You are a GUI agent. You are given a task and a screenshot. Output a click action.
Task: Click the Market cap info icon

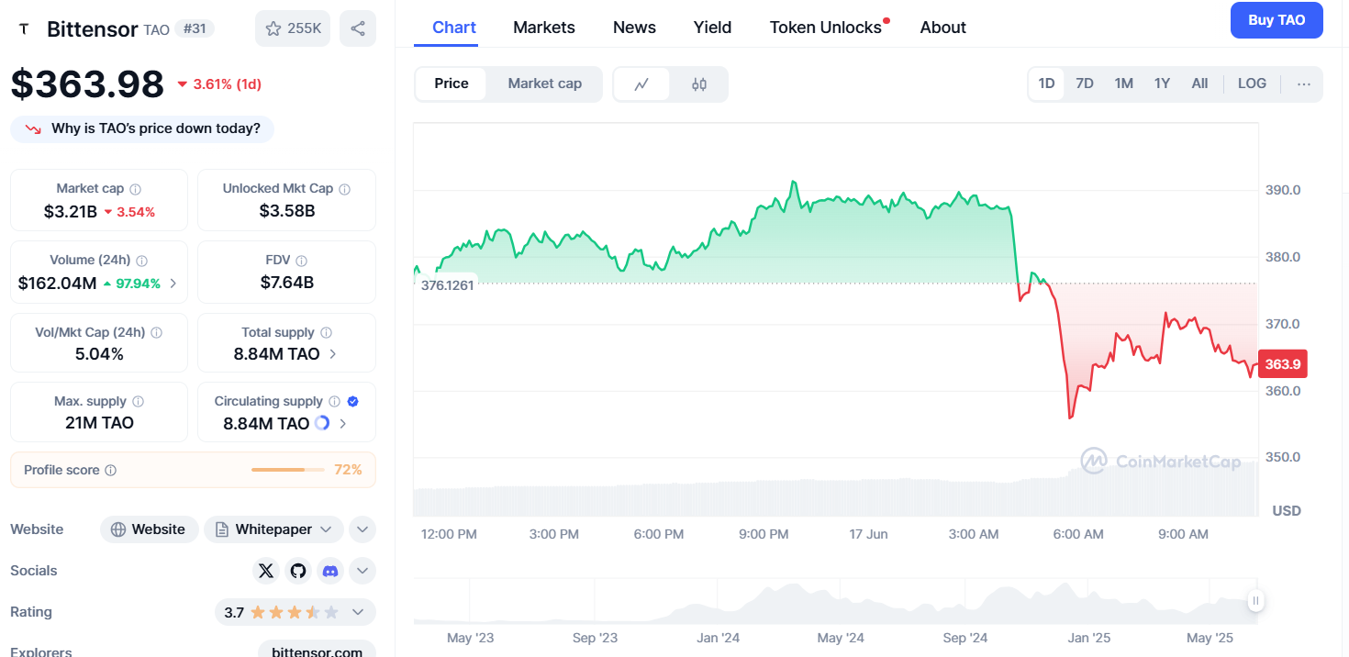[136, 189]
